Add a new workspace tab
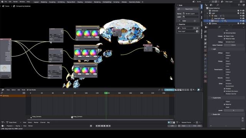The width and height of the screenshot is (246, 138). click(143, 2)
